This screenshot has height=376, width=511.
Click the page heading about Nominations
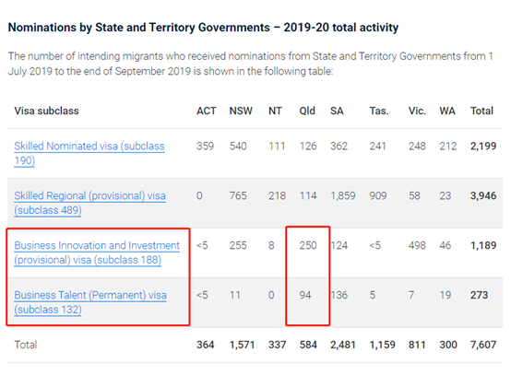click(203, 28)
